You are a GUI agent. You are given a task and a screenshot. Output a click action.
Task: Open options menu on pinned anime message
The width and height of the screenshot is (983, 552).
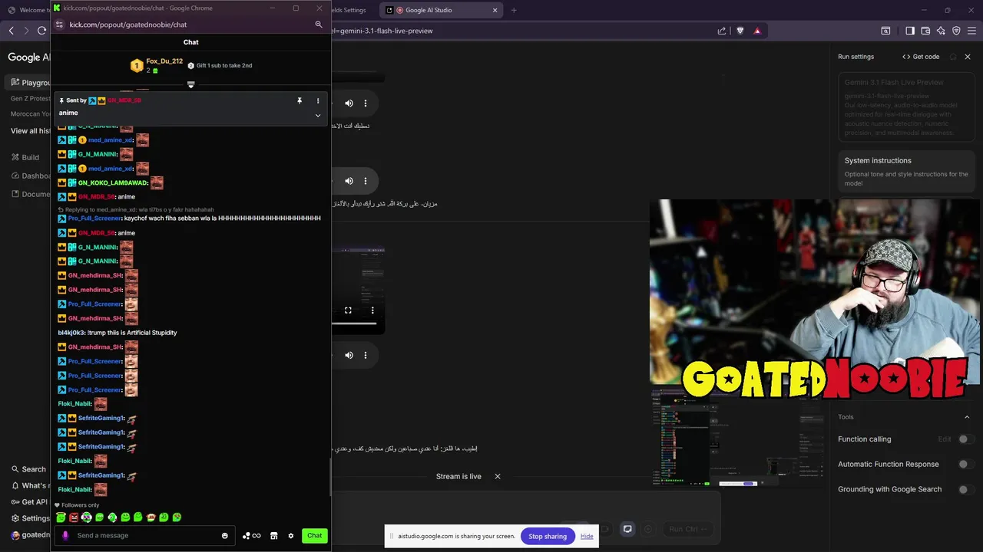click(318, 100)
